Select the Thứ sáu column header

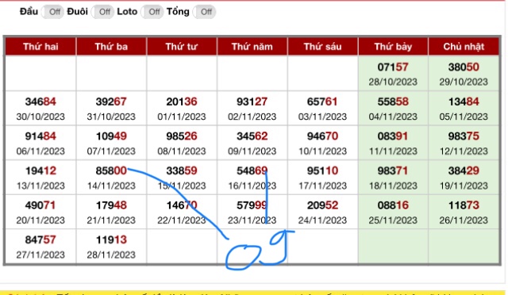(x=322, y=47)
